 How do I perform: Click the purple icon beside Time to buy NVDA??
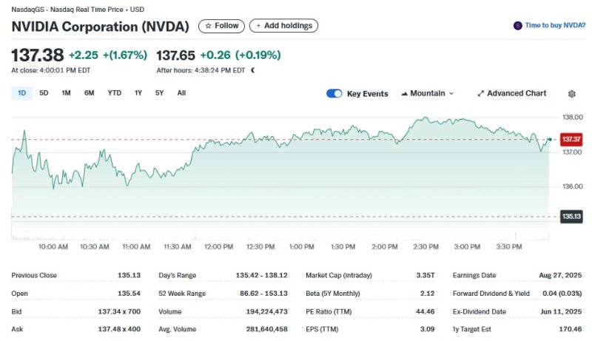click(517, 26)
